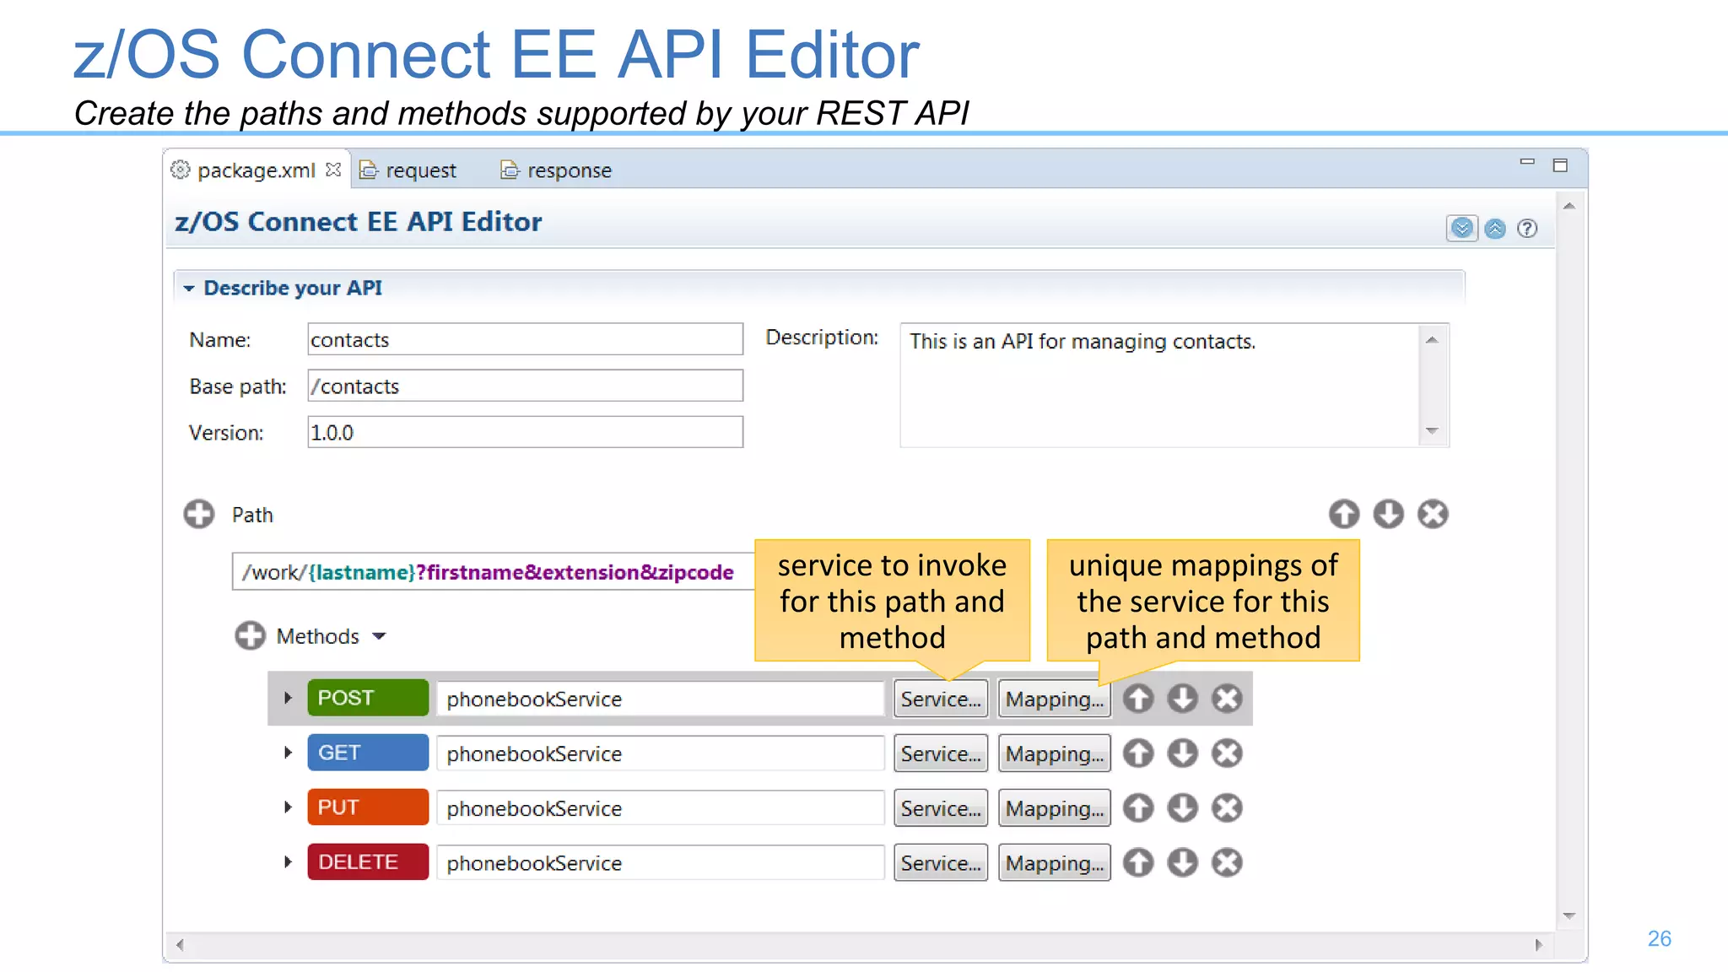This screenshot has height=972, width=1728.
Task: Switch to the request tab
Action: click(408, 170)
